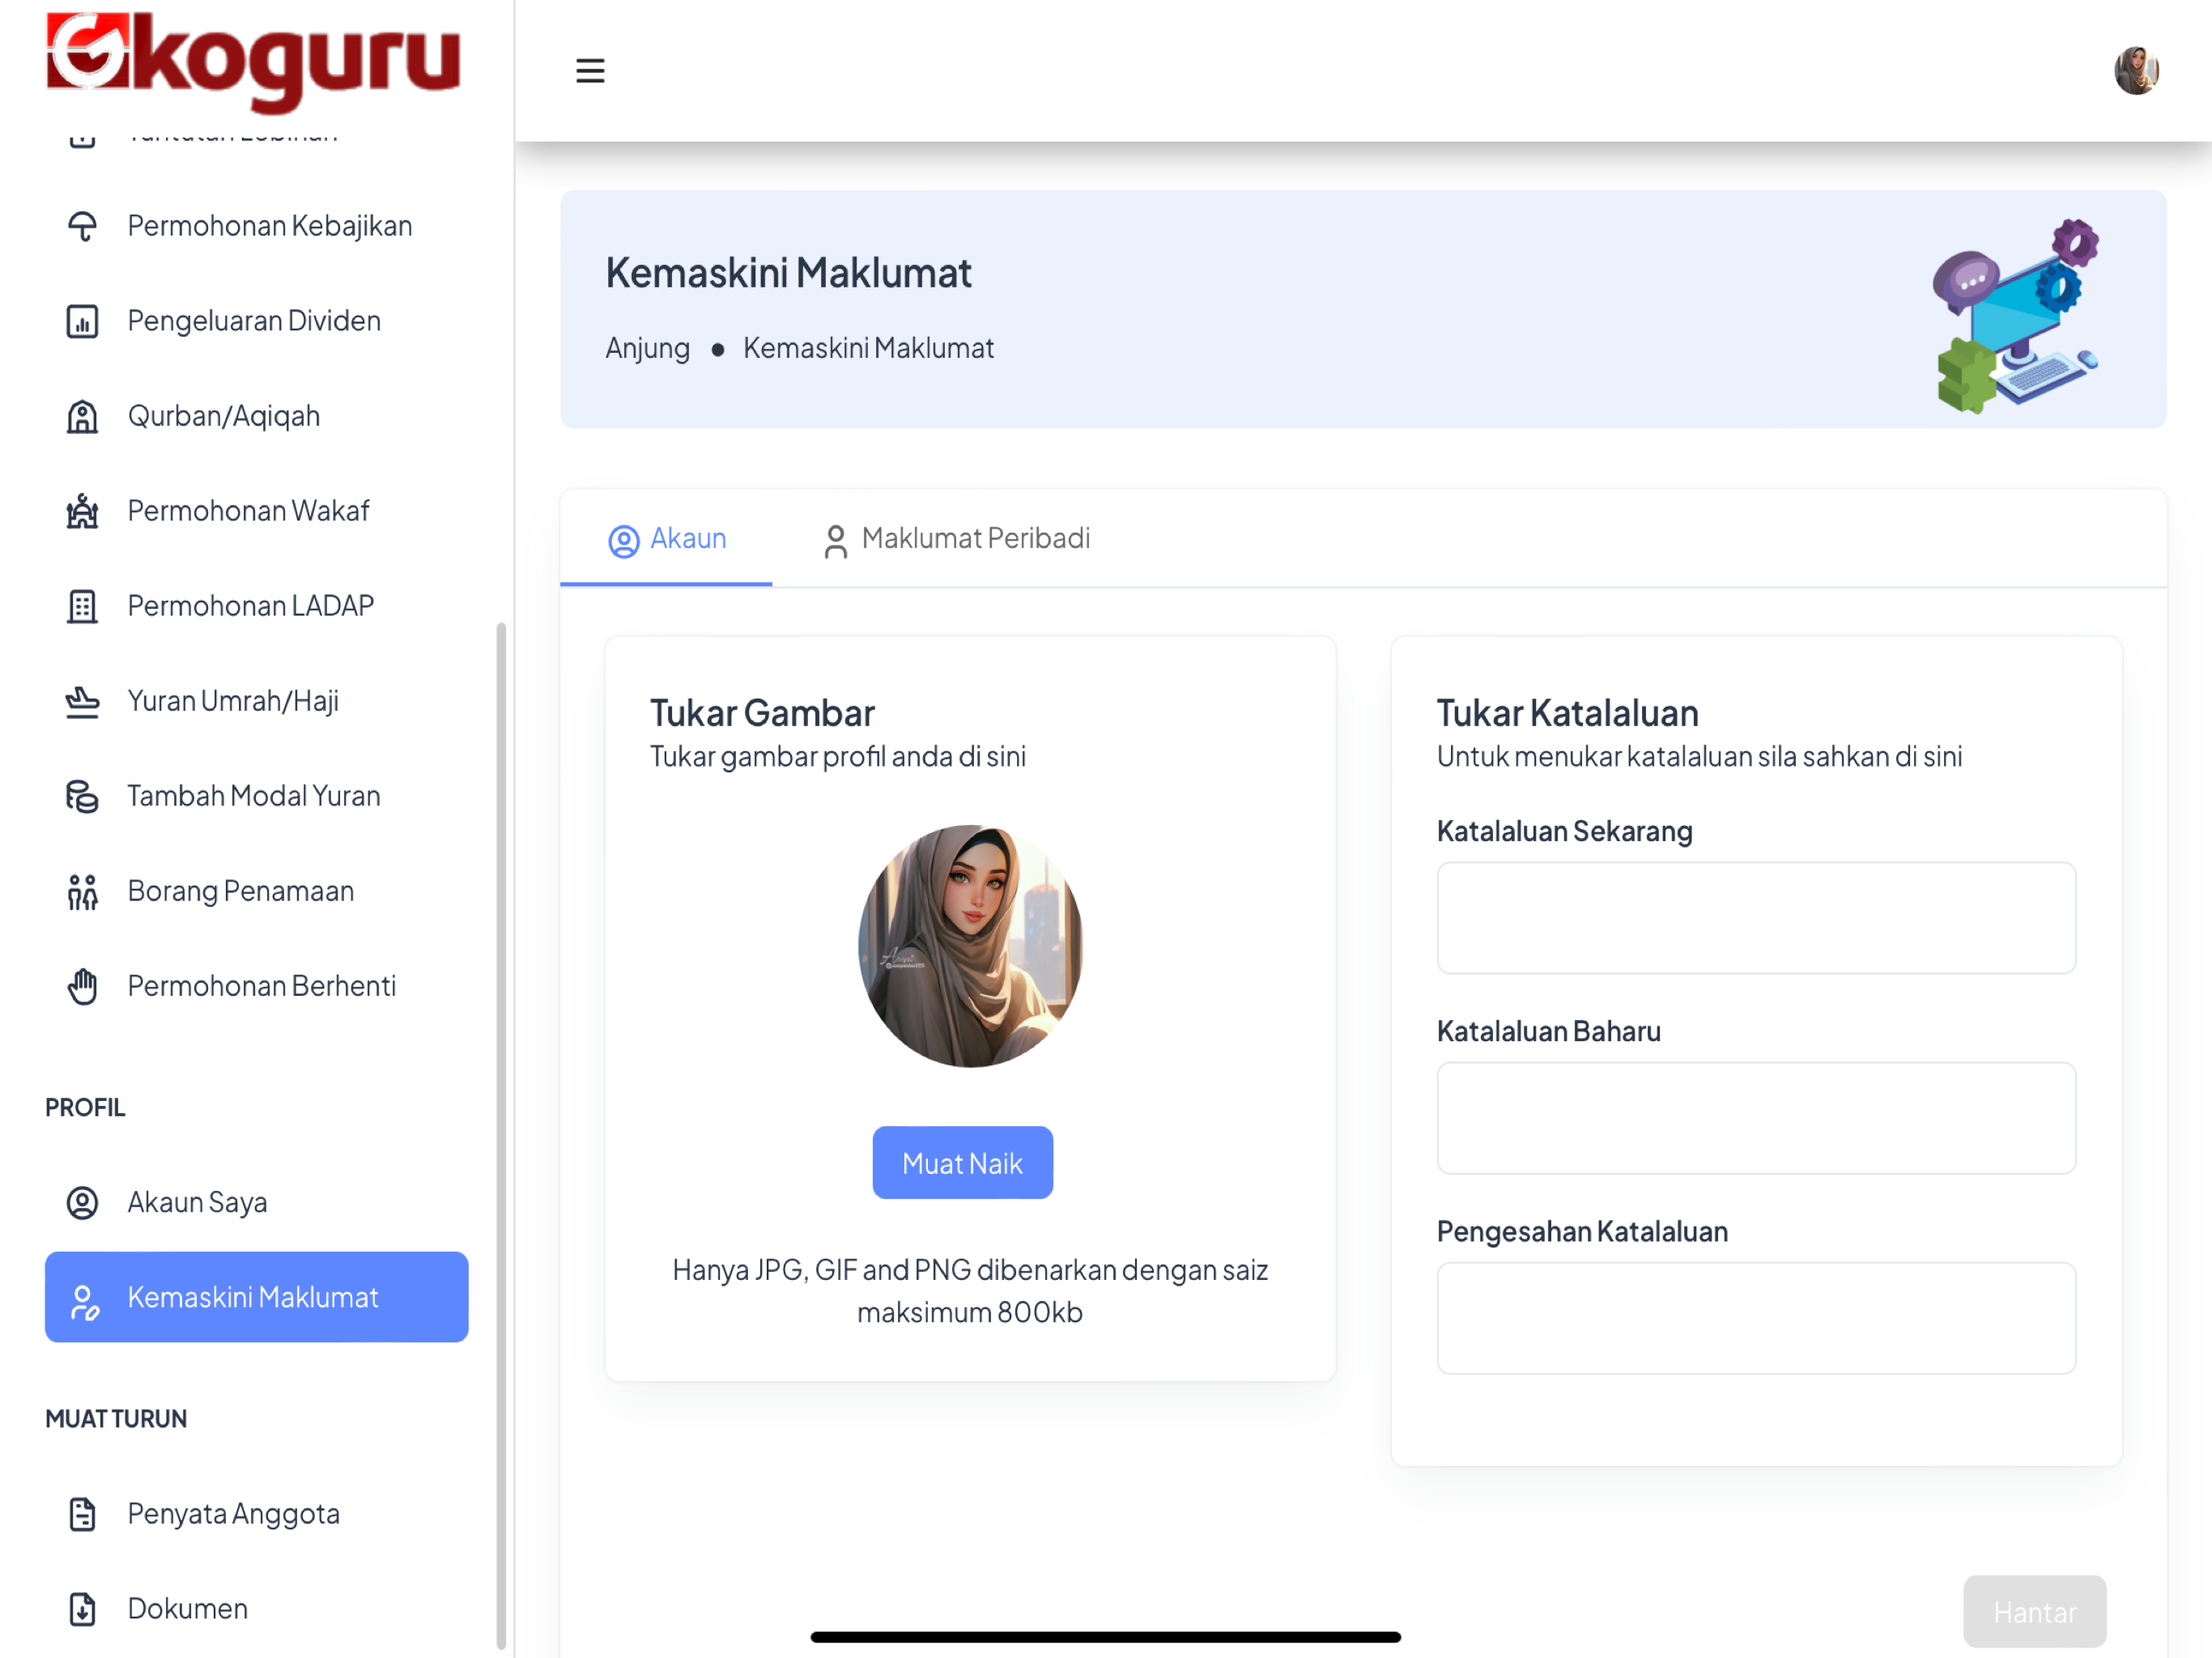Click the Qurban/Aqiqah mosque icon
This screenshot has height=1658, width=2212.
(82, 416)
